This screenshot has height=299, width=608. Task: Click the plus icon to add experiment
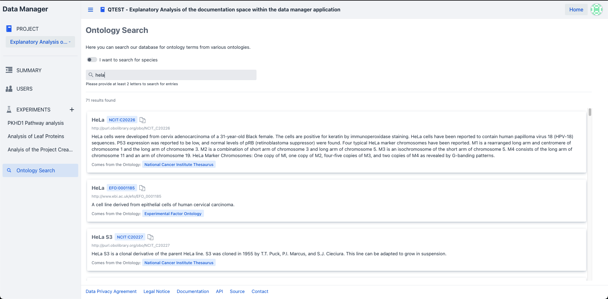click(72, 110)
